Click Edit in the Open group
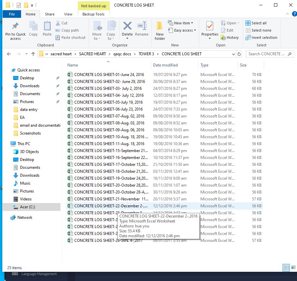 pos(227,30)
